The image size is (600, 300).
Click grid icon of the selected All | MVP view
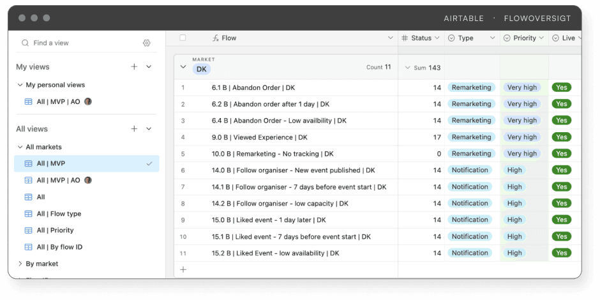click(28, 163)
